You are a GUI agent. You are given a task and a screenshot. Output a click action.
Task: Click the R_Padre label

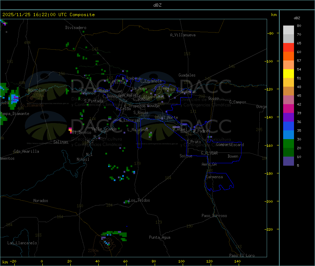[201, 131]
